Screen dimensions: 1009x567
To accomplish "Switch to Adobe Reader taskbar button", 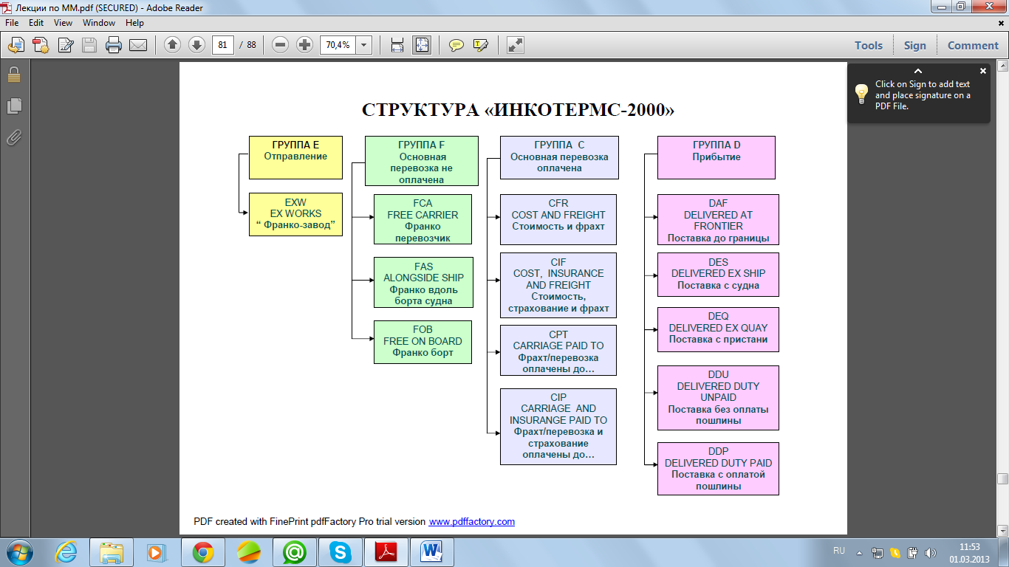I will click(386, 552).
